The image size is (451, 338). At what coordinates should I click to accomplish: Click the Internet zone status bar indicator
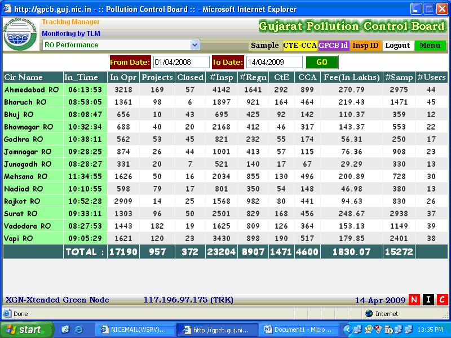(x=382, y=314)
